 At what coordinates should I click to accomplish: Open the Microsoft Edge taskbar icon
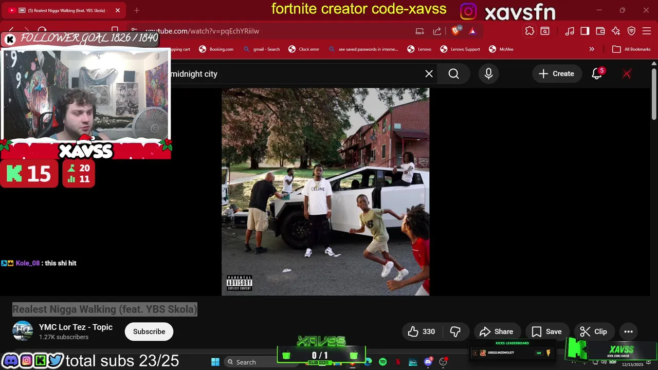pyautogui.click(x=368, y=362)
